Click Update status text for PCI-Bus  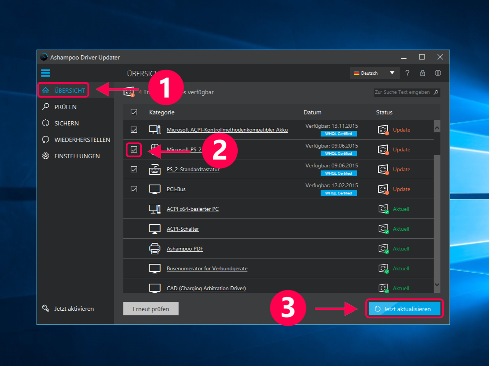[x=402, y=189]
